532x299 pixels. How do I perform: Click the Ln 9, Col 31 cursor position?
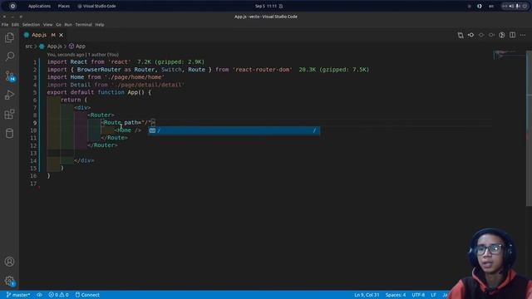pos(367,295)
